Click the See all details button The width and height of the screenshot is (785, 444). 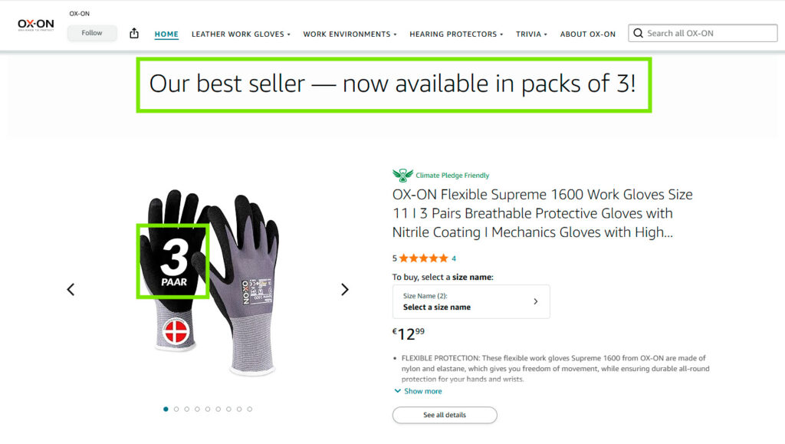445,415
